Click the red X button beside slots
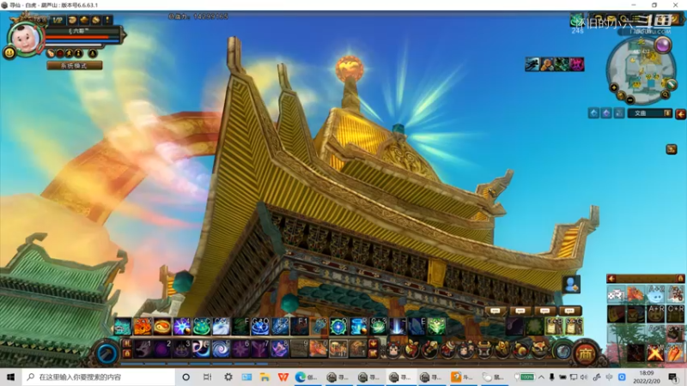This screenshot has height=386, width=687. 374,353
